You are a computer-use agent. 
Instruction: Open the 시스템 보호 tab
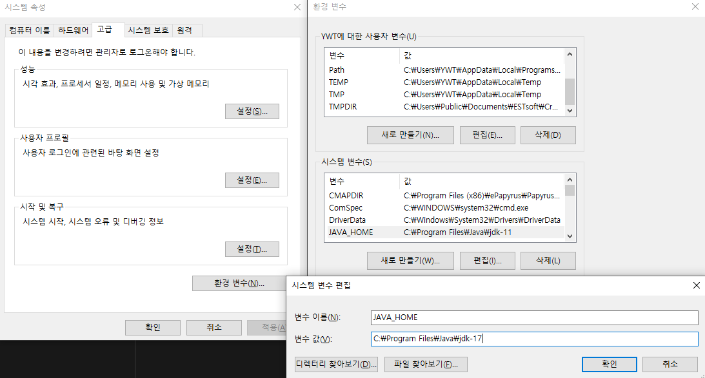point(148,30)
